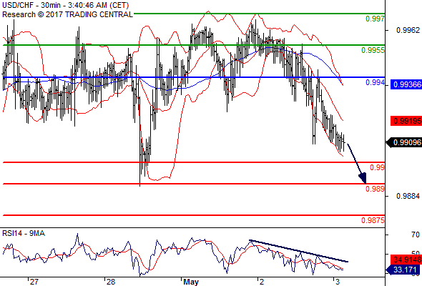
Task: Click the RSI14 - 9MA indicator title
Action: coord(24,233)
